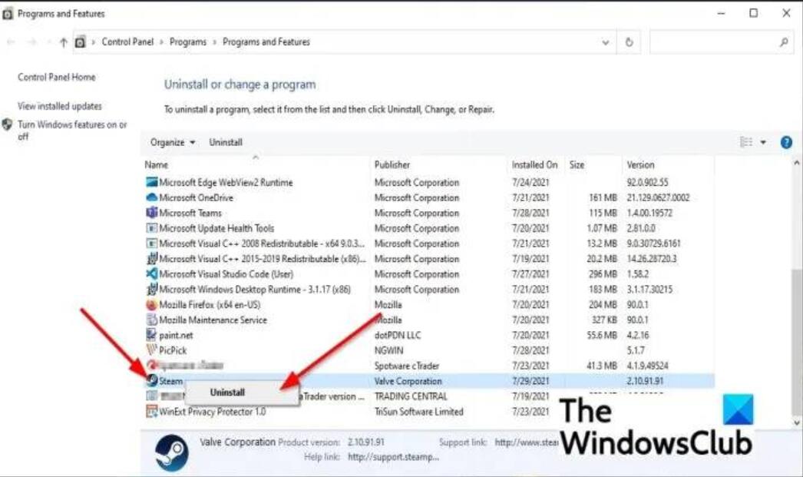Viewport: 803px width, 477px height.
Task: Click the Microsoft OneDrive cloud icon
Action: [x=151, y=197]
